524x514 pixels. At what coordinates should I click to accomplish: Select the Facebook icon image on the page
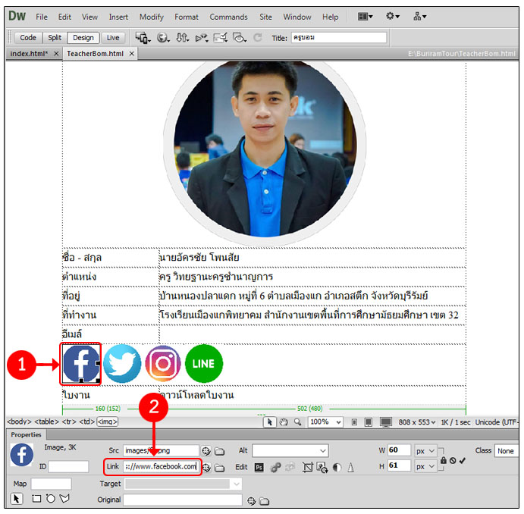[81, 362]
